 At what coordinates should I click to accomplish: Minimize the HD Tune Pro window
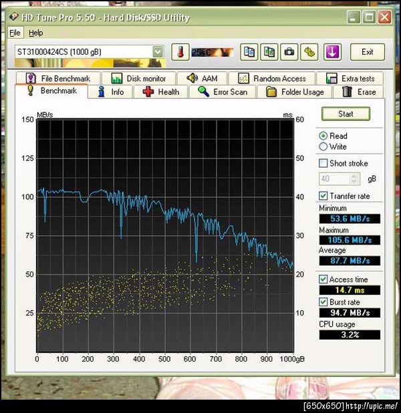click(x=354, y=17)
